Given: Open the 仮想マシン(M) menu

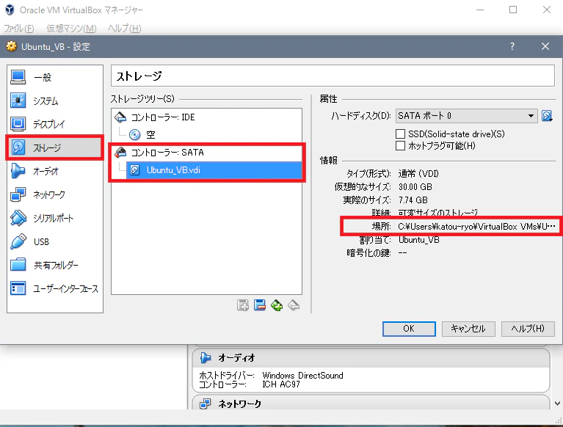Looking at the screenshot, I should coord(71,29).
